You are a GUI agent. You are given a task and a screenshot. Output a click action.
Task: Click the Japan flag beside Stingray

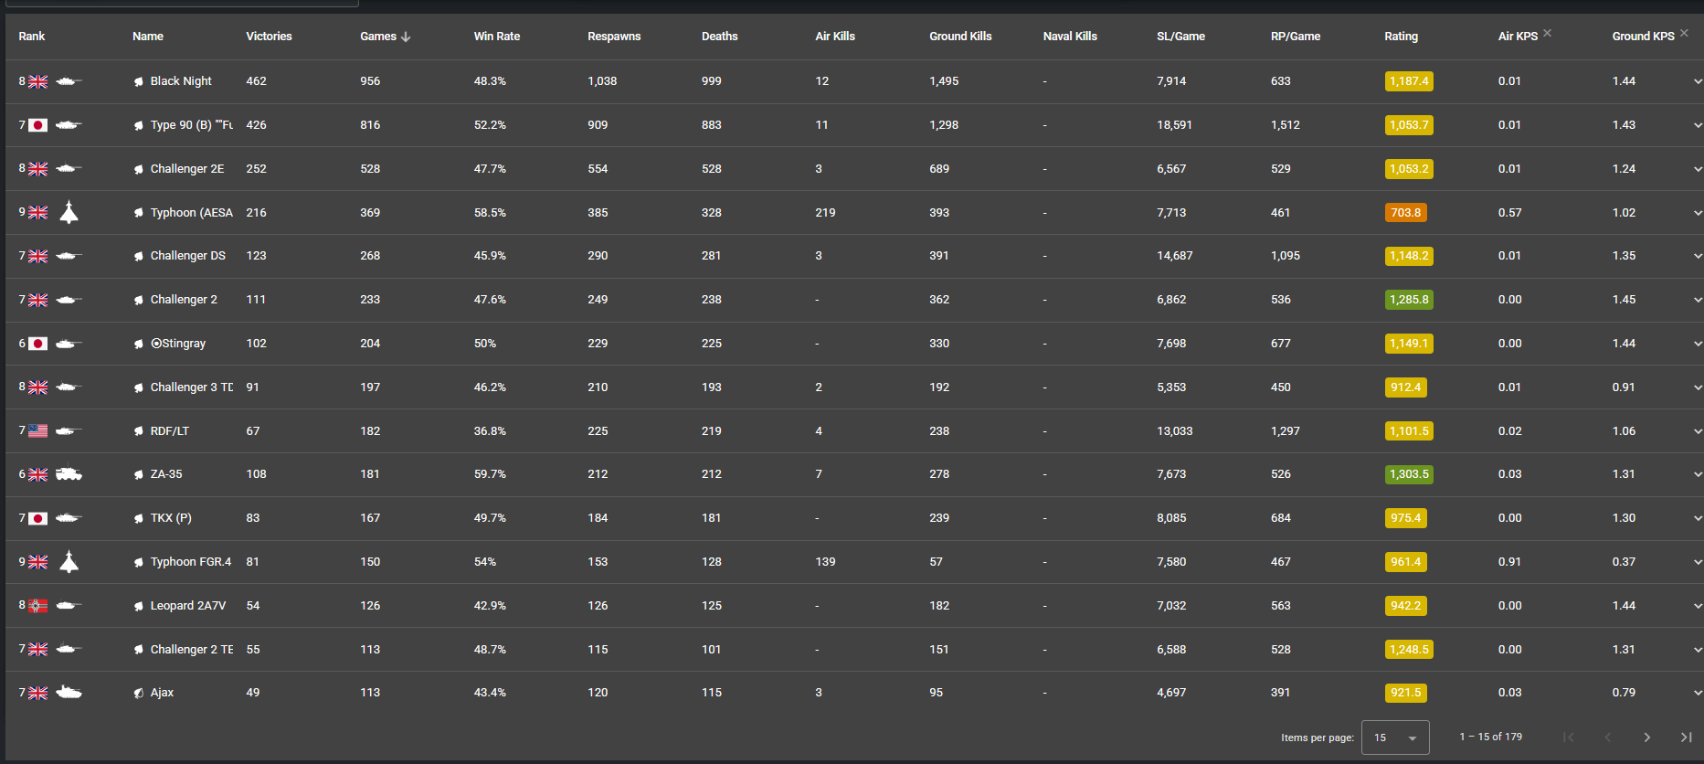37,344
